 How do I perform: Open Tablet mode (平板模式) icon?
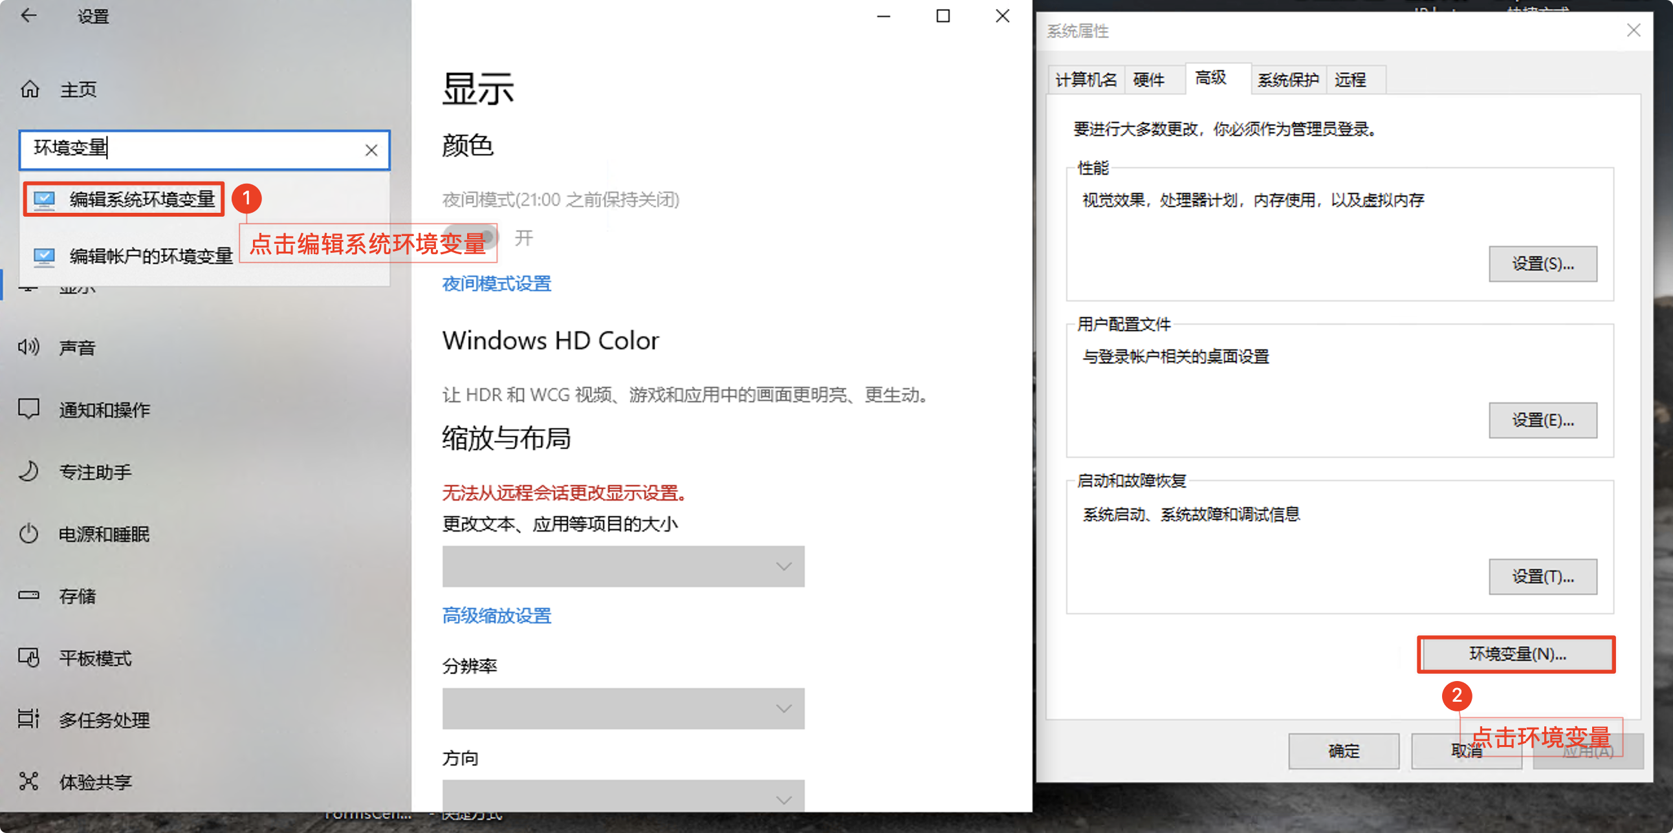pyautogui.click(x=28, y=658)
